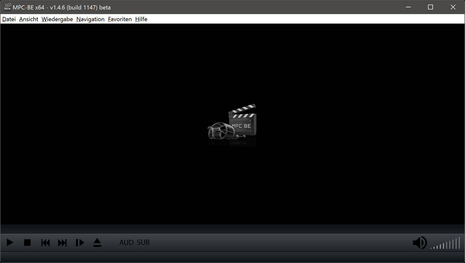The height and width of the screenshot is (263, 465).
Task: Open the Ansicht menu
Action: (x=29, y=19)
